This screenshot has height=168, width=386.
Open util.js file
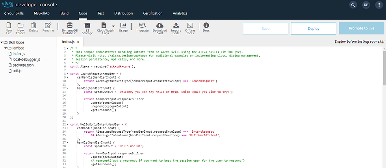(15, 71)
